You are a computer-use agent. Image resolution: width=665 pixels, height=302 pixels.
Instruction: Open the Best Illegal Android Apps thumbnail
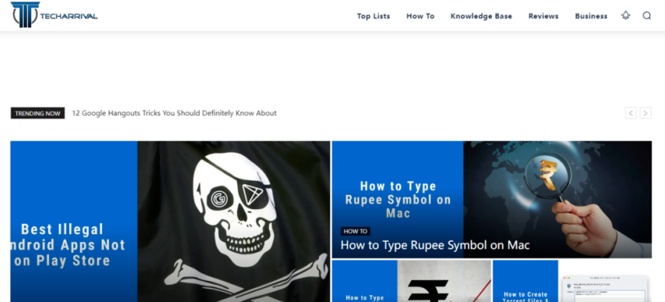[x=170, y=221]
